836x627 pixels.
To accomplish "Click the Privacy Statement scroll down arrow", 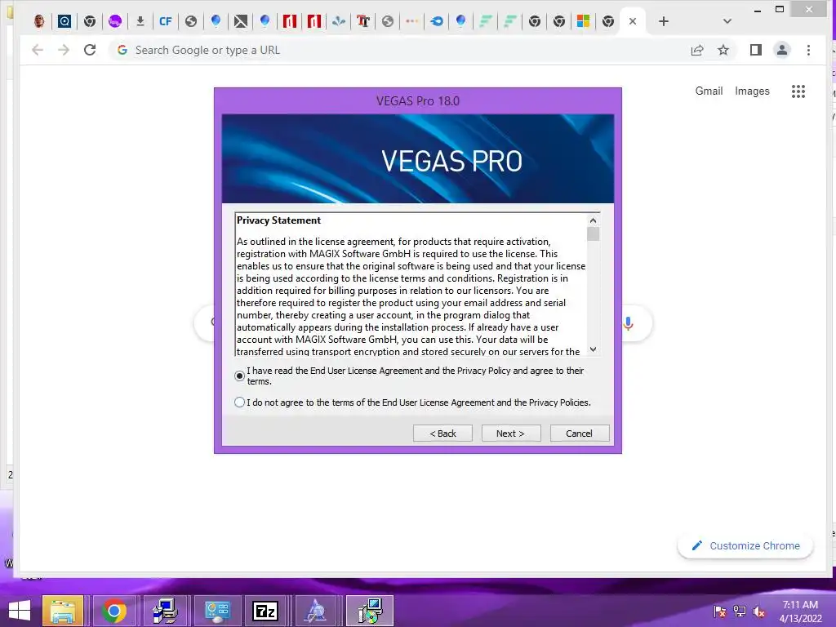I will (x=593, y=349).
